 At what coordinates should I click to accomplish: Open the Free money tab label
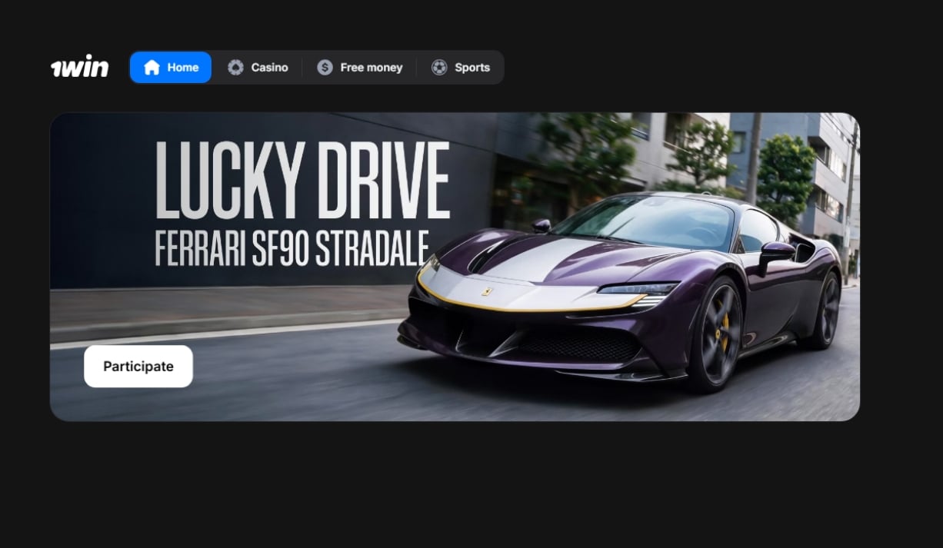coord(372,68)
